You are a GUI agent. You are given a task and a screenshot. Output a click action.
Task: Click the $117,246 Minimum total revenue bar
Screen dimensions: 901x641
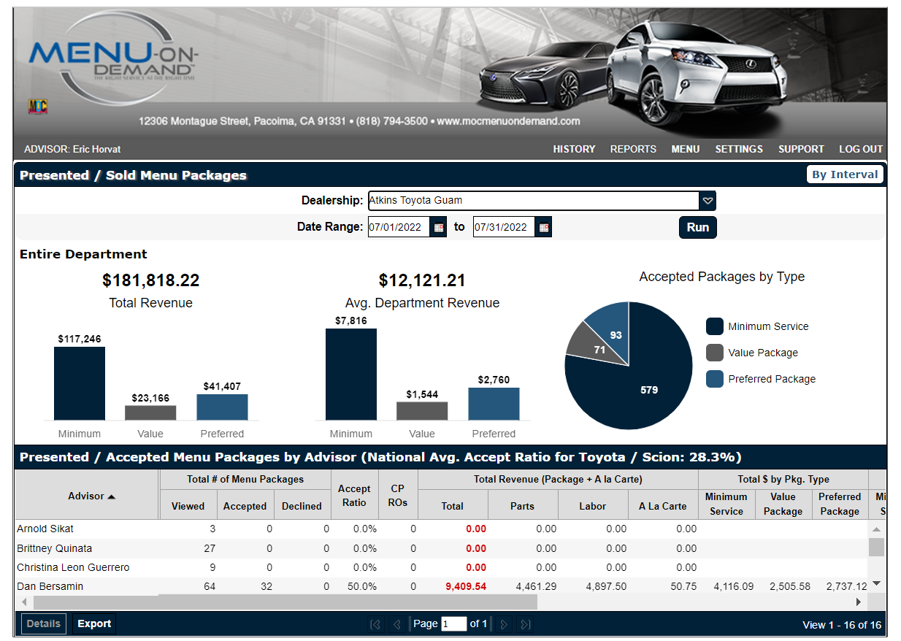point(80,383)
